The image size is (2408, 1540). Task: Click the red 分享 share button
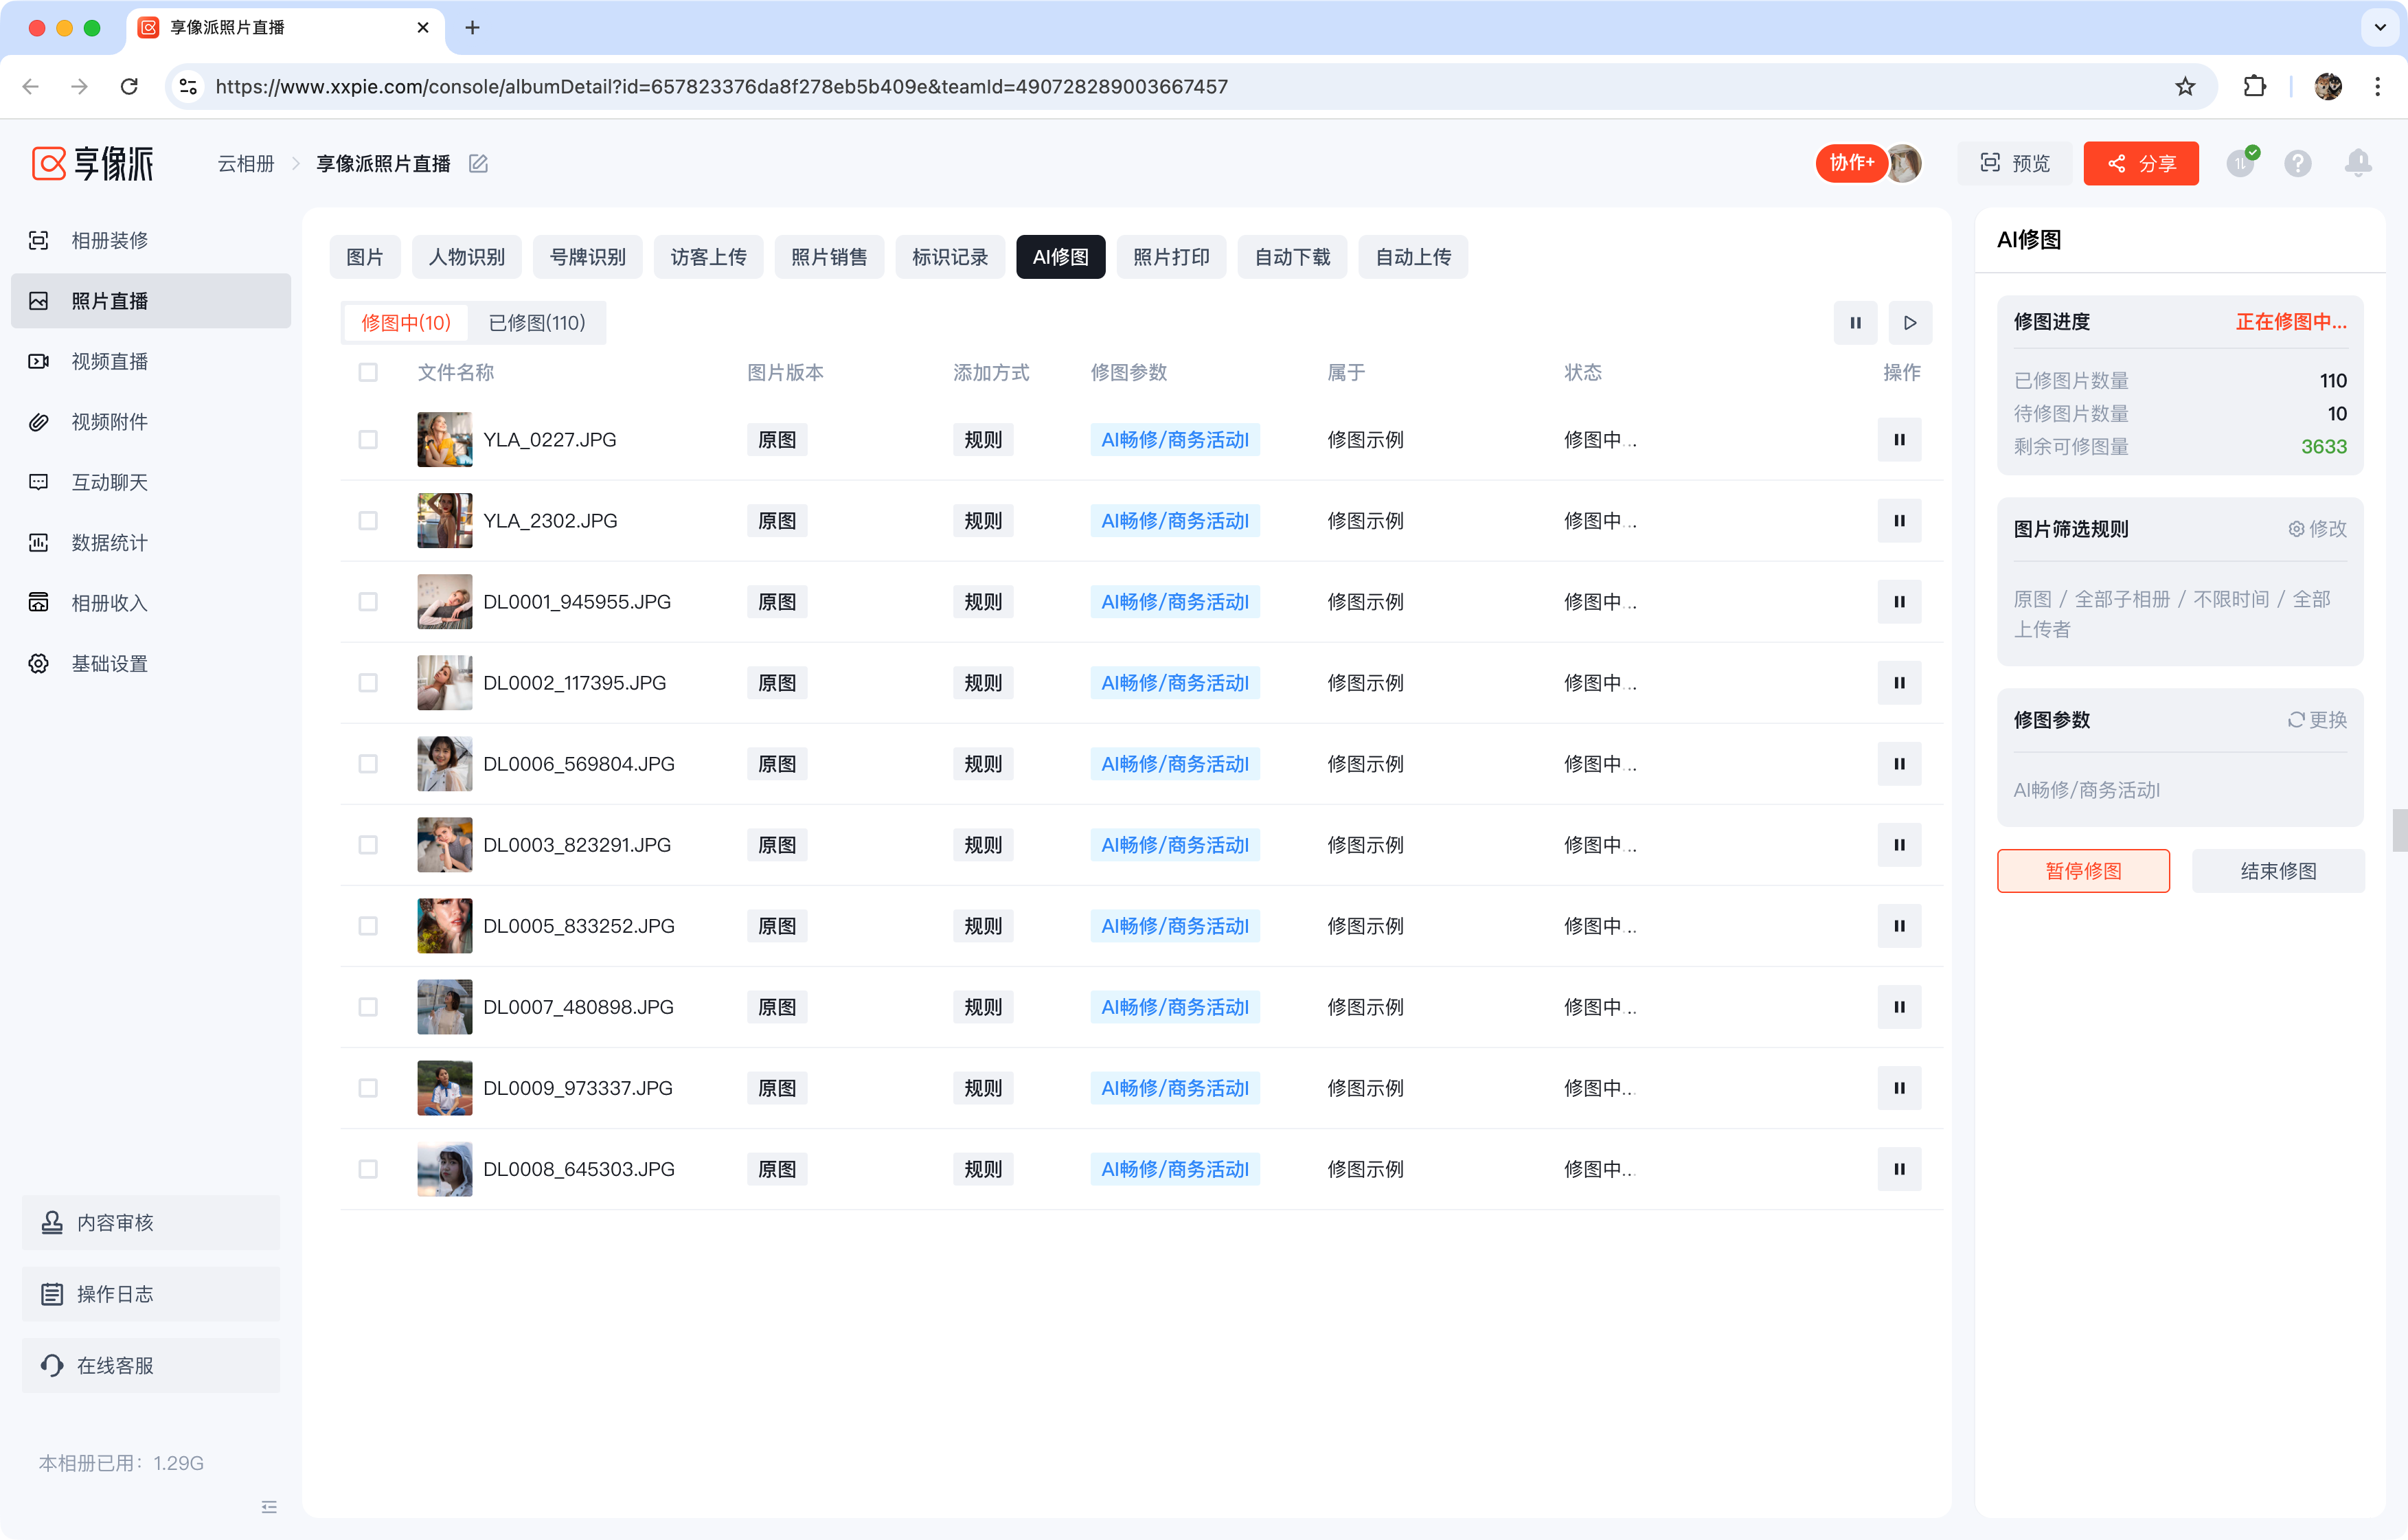(2140, 163)
